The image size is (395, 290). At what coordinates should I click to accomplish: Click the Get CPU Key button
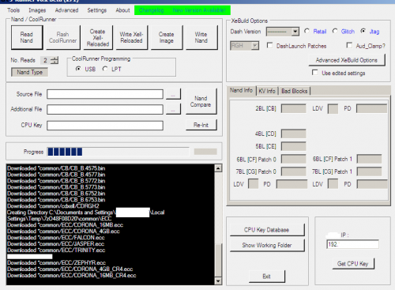click(353, 264)
